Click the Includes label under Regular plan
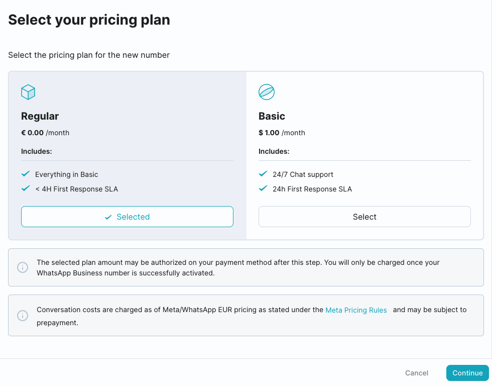The width and height of the screenshot is (492, 386). (37, 151)
